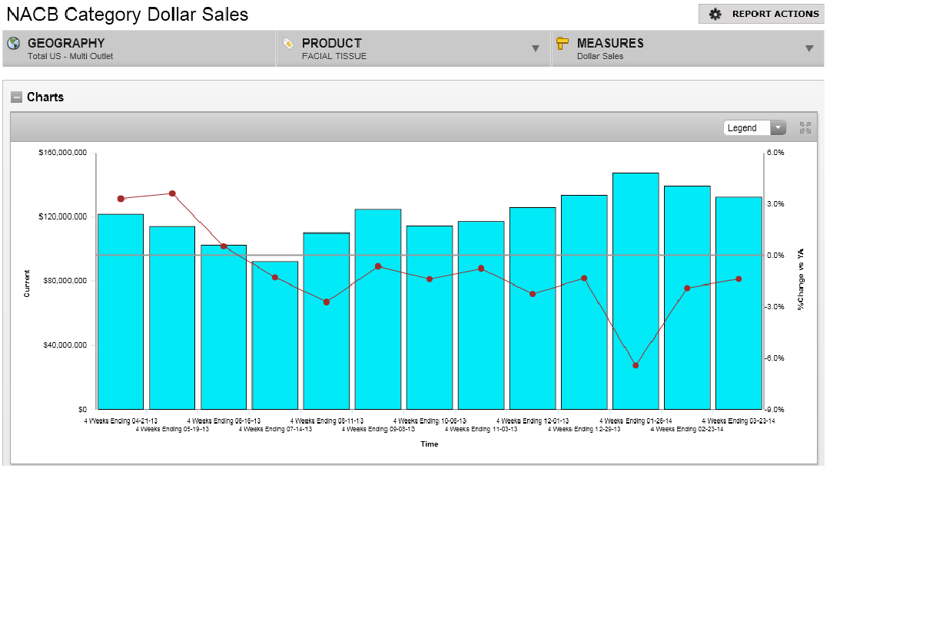Expand the Measures dropdown arrow
The width and height of the screenshot is (936, 640).
click(808, 49)
